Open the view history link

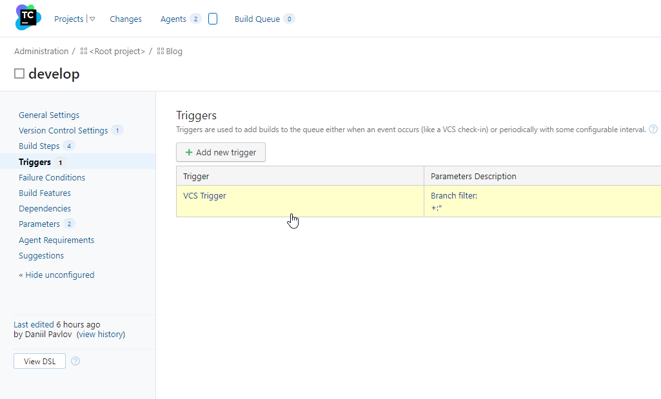(x=101, y=335)
